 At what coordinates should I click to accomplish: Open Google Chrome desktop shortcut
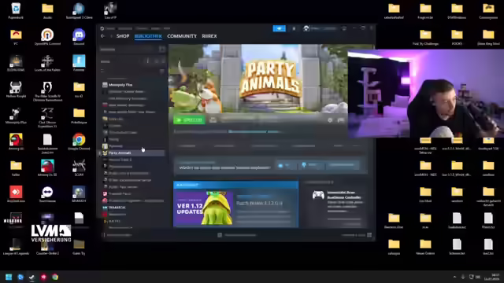[79, 142]
